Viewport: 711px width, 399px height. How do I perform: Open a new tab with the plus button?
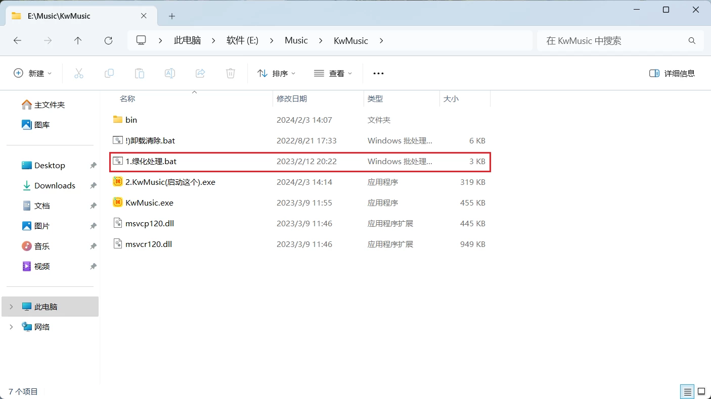pyautogui.click(x=172, y=16)
